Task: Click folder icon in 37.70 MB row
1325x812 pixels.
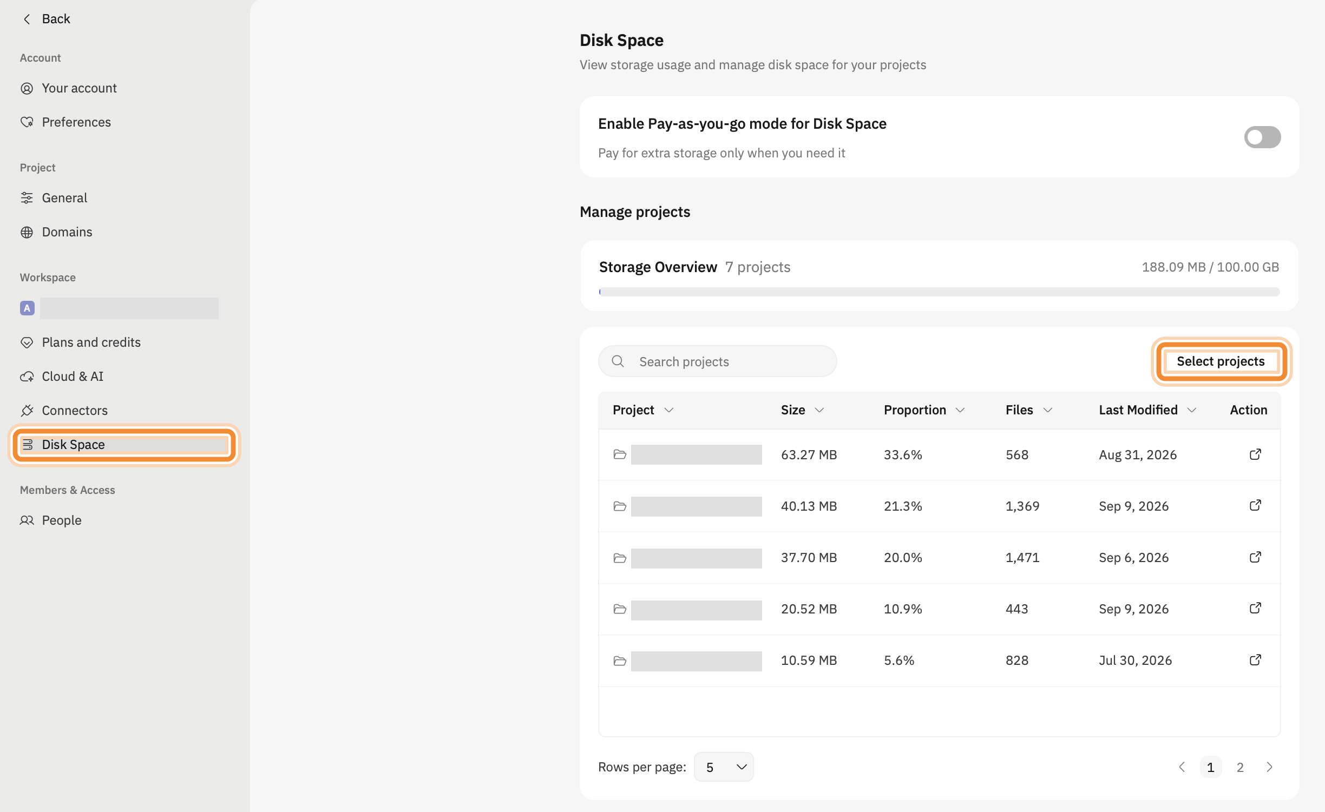Action: [620, 558]
